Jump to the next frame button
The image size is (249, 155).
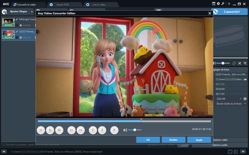[81, 130]
